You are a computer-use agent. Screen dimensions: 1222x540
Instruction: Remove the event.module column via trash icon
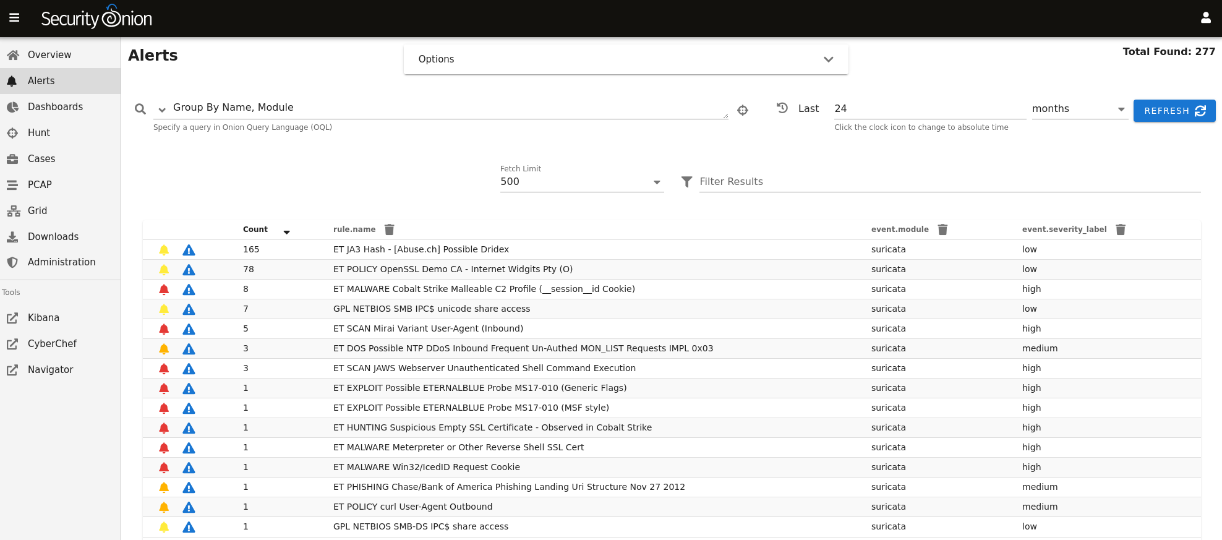tap(942, 229)
